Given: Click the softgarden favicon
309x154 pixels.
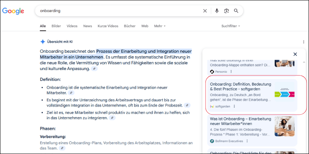Looking at the screenshot, I should 212,106.
